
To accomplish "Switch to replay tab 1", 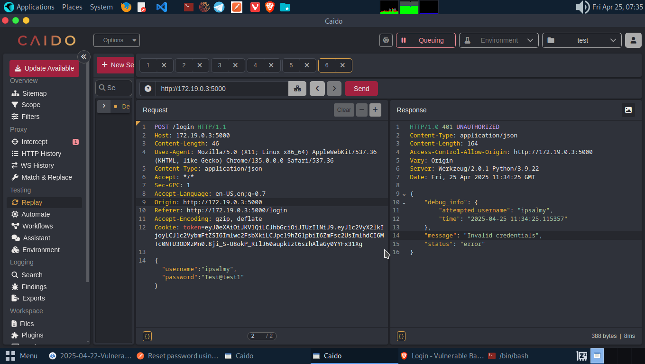I will tap(148, 65).
